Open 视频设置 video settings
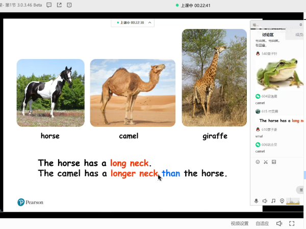306x229 pixels. [x=239, y=223]
